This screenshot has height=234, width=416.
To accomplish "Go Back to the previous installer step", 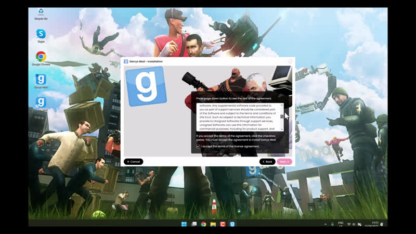I will (267, 162).
